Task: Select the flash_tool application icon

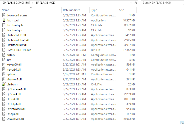Action: [x=4, y=20]
